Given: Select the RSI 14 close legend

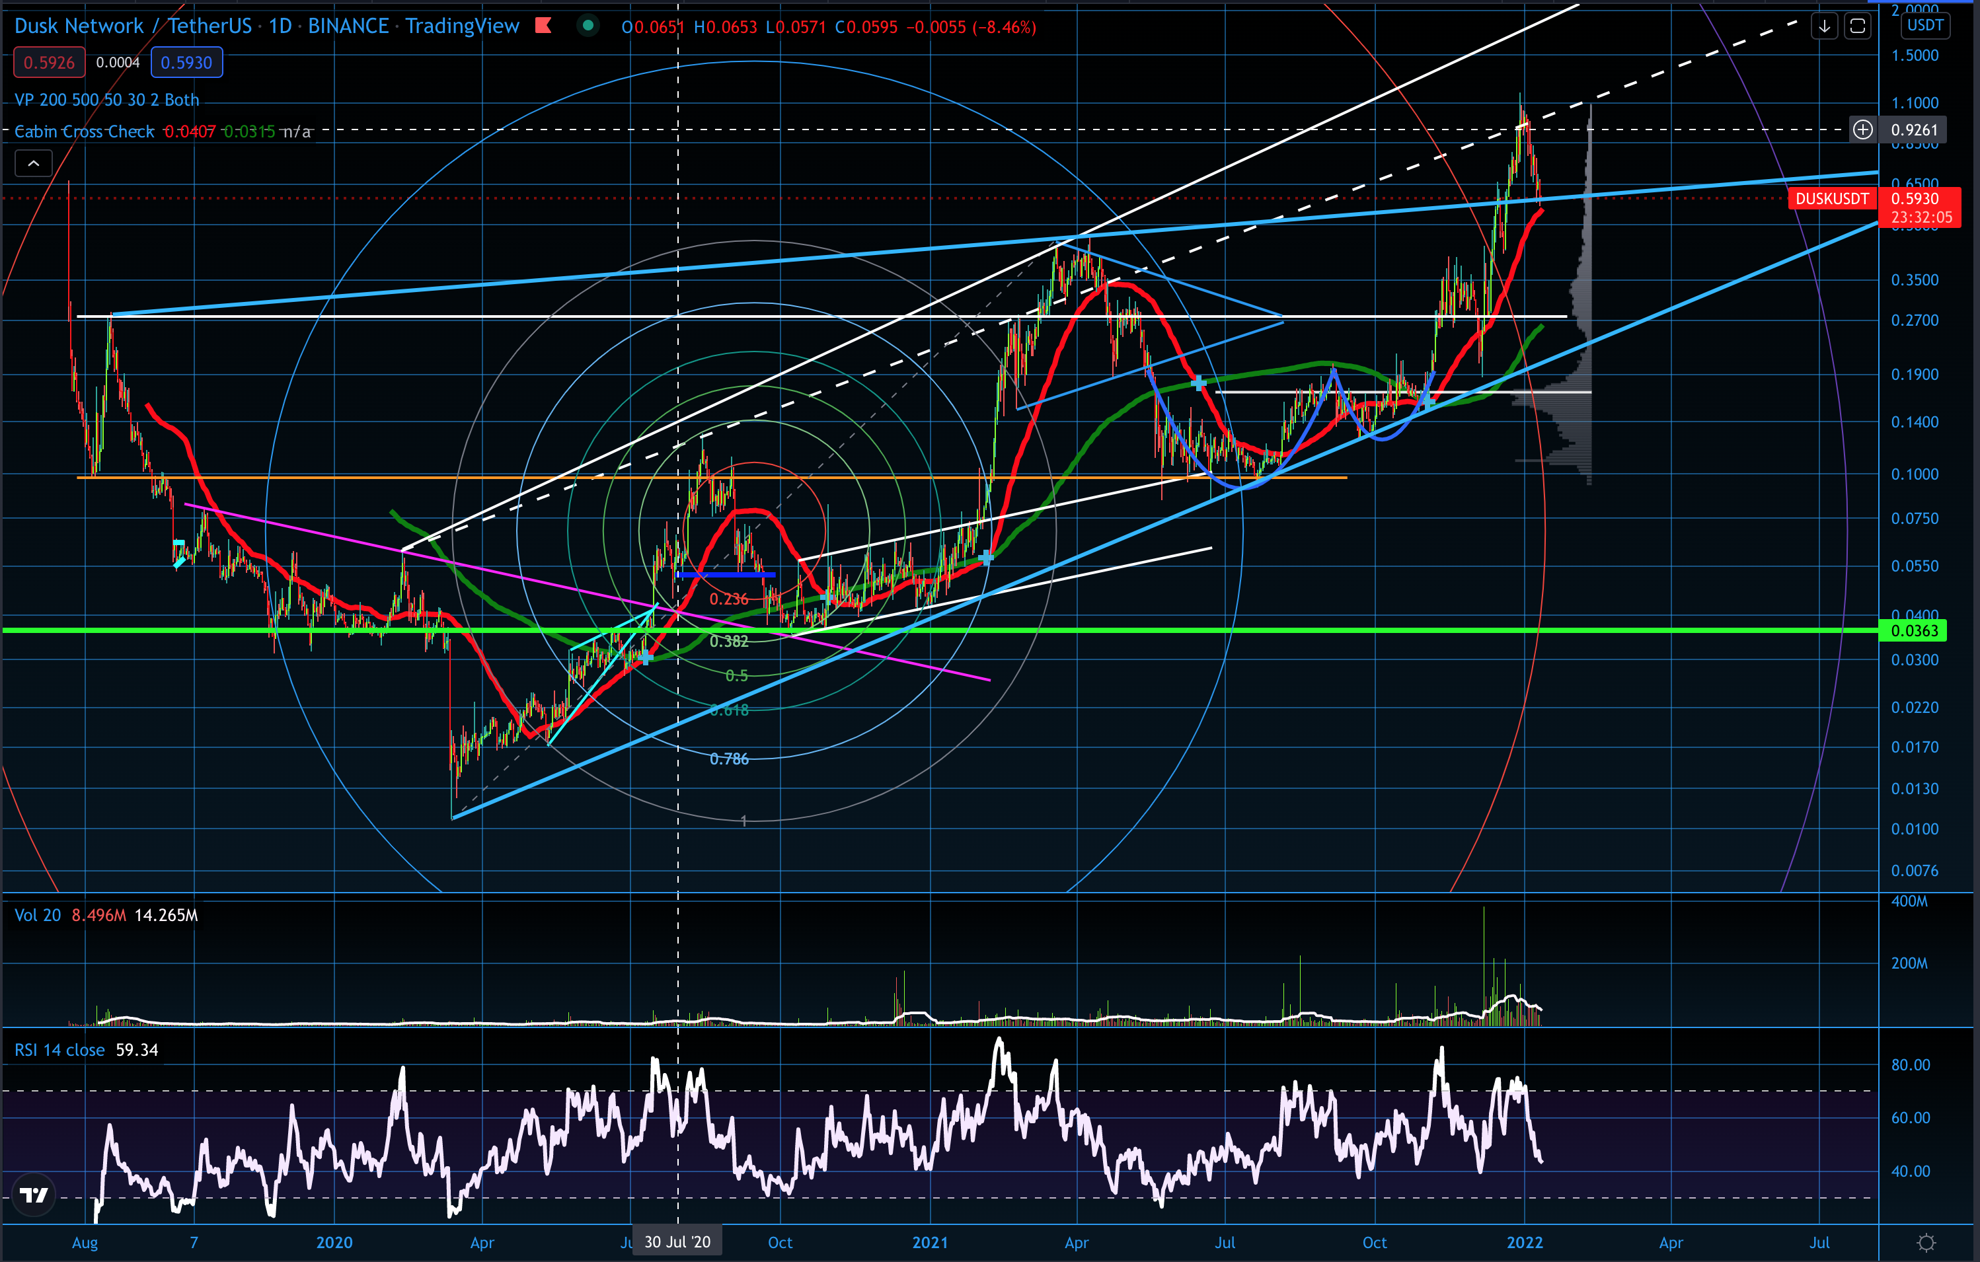Looking at the screenshot, I should click(59, 1050).
